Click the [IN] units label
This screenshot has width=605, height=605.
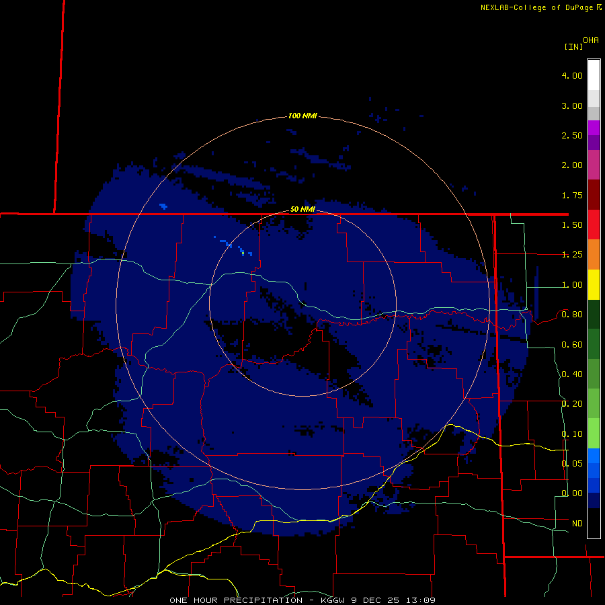click(x=573, y=46)
